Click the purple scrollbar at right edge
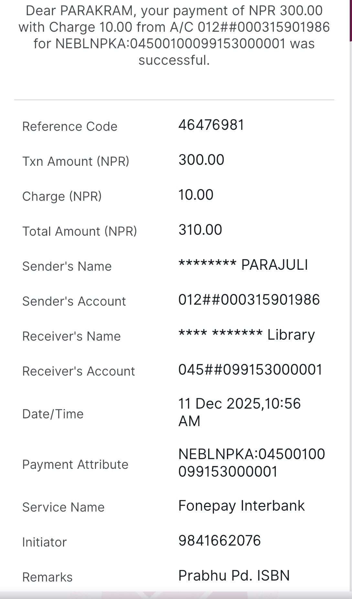352x599 pixels. tap(350, 19)
